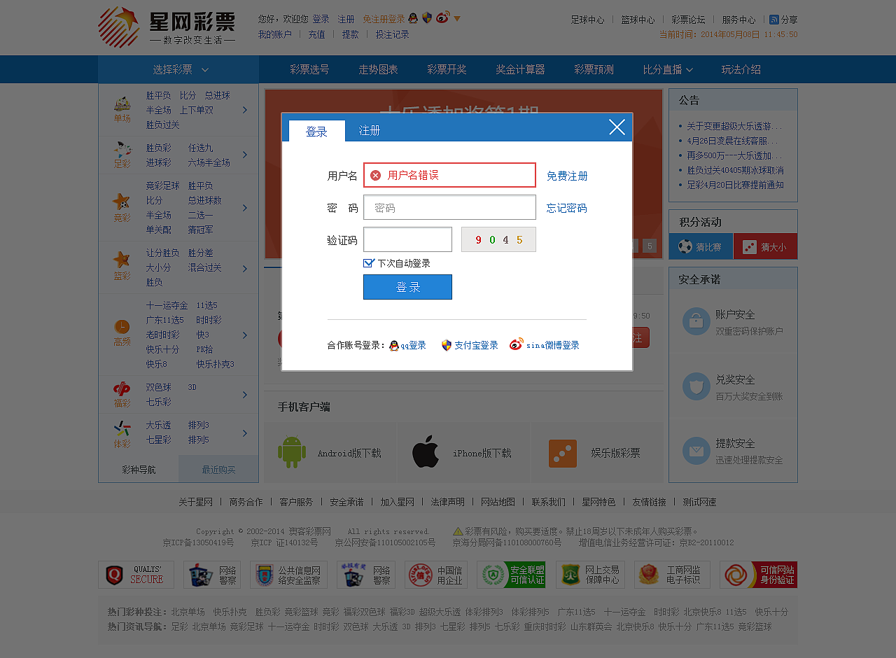Uncheck the 下次自动登录 checkbox

(367, 263)
